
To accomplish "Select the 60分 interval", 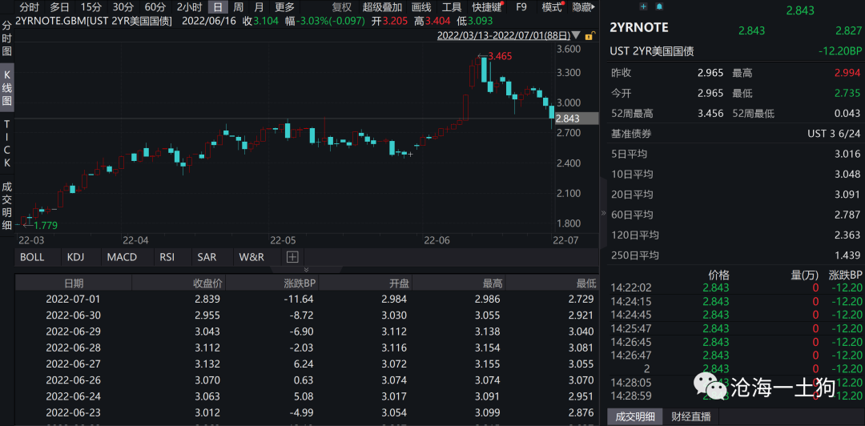I will click(x=155, y=7).
